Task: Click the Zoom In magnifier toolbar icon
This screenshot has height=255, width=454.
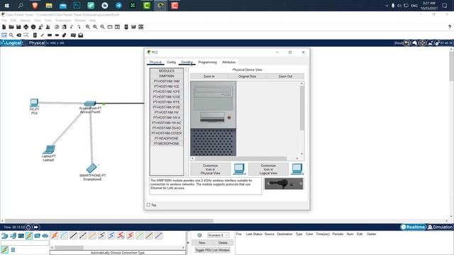Action: click(88, 27)
